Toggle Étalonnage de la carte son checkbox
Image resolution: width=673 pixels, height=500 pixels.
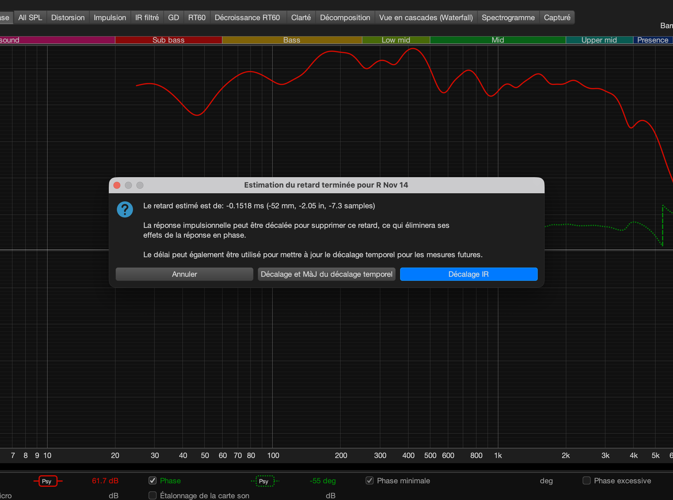point(153,495)
